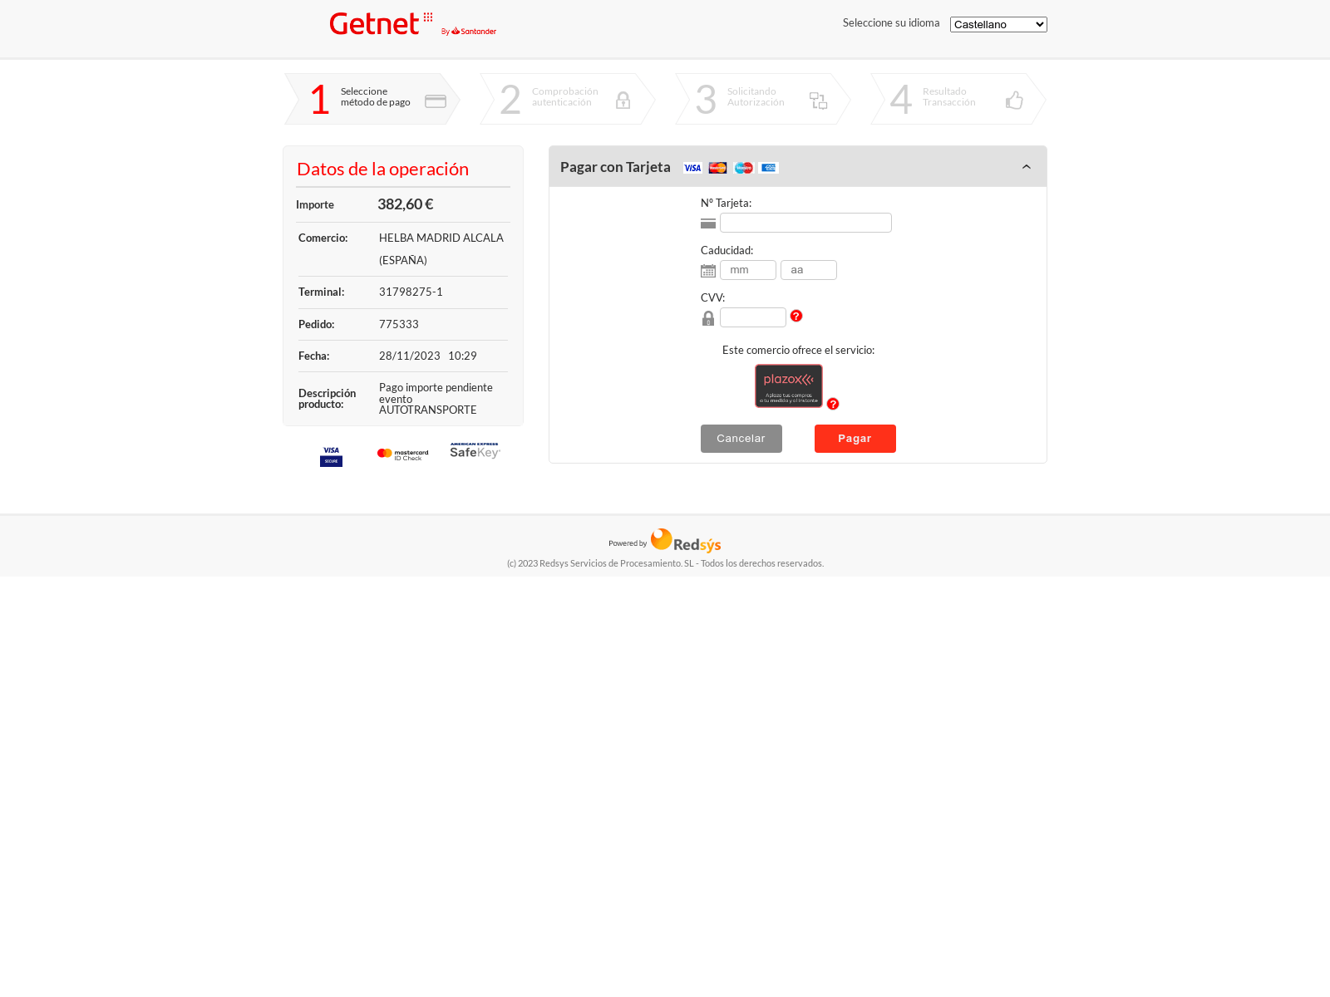This screenshot has height=997, width=1330.
Task: Select the plazox installment service logo
Action: [789, 386]
